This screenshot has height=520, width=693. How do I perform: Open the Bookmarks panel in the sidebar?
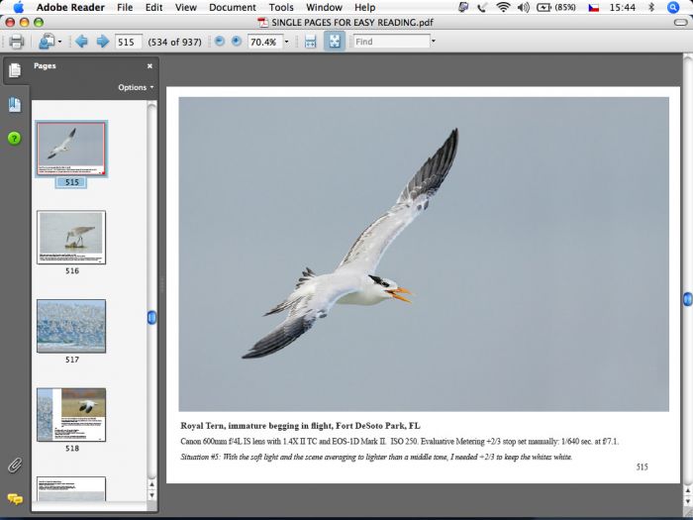pos(14,104)
